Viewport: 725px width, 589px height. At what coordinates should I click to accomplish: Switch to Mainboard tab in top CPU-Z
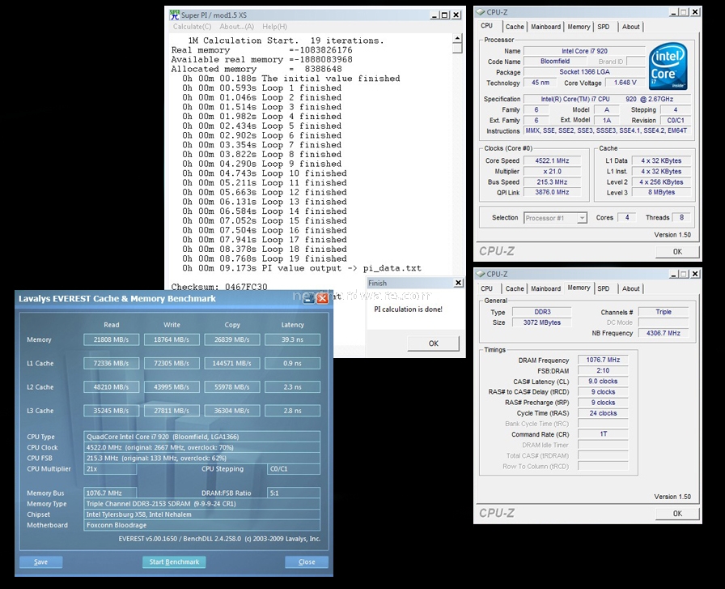tap(545, 27)
